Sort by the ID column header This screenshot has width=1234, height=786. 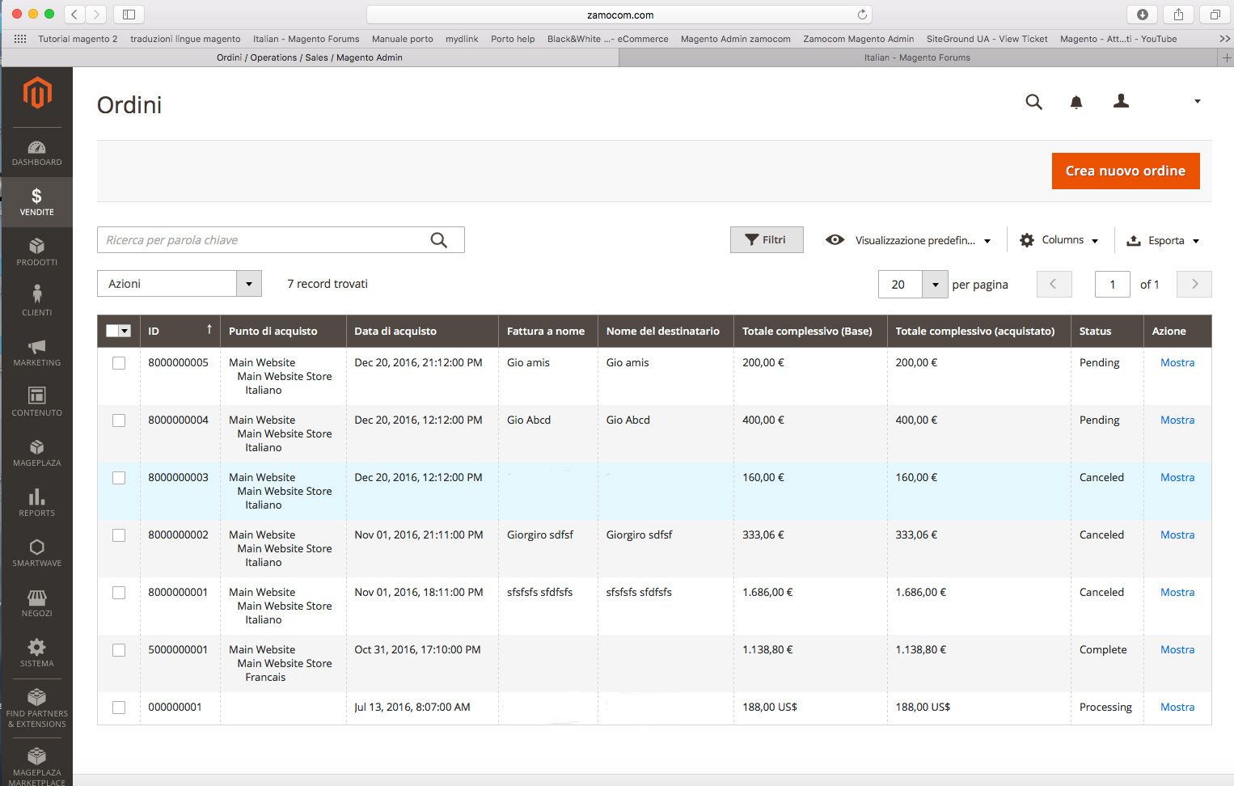point(180,331)
